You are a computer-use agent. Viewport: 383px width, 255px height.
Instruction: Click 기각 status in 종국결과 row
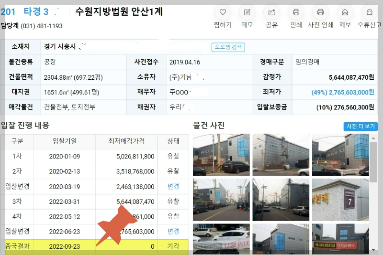[173, 246]
